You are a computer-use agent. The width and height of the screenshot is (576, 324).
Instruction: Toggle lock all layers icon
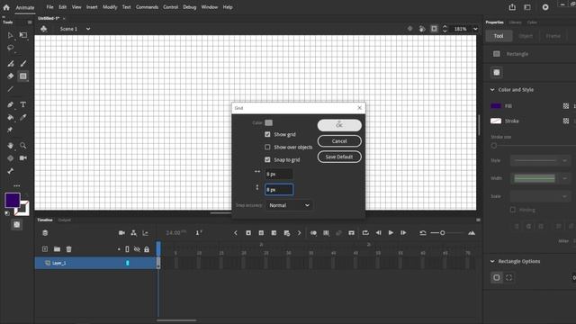pyautogui.click(x=147, y=249)
